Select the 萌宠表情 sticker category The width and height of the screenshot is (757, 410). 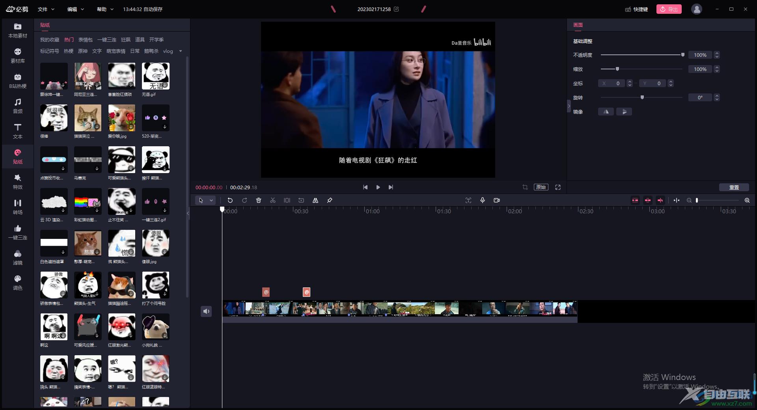click(116, 51)
